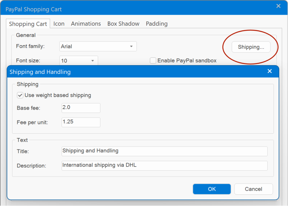288x206 pixels.
Task: Click into the Fee per unit field
Action: coord(81,122)
